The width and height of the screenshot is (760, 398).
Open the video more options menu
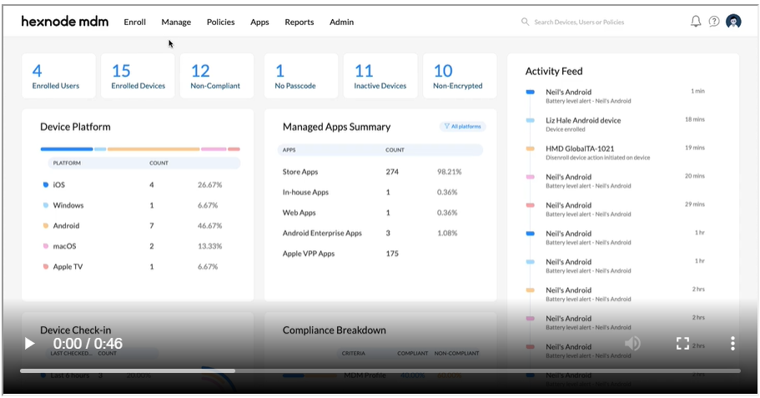(732, 343)
